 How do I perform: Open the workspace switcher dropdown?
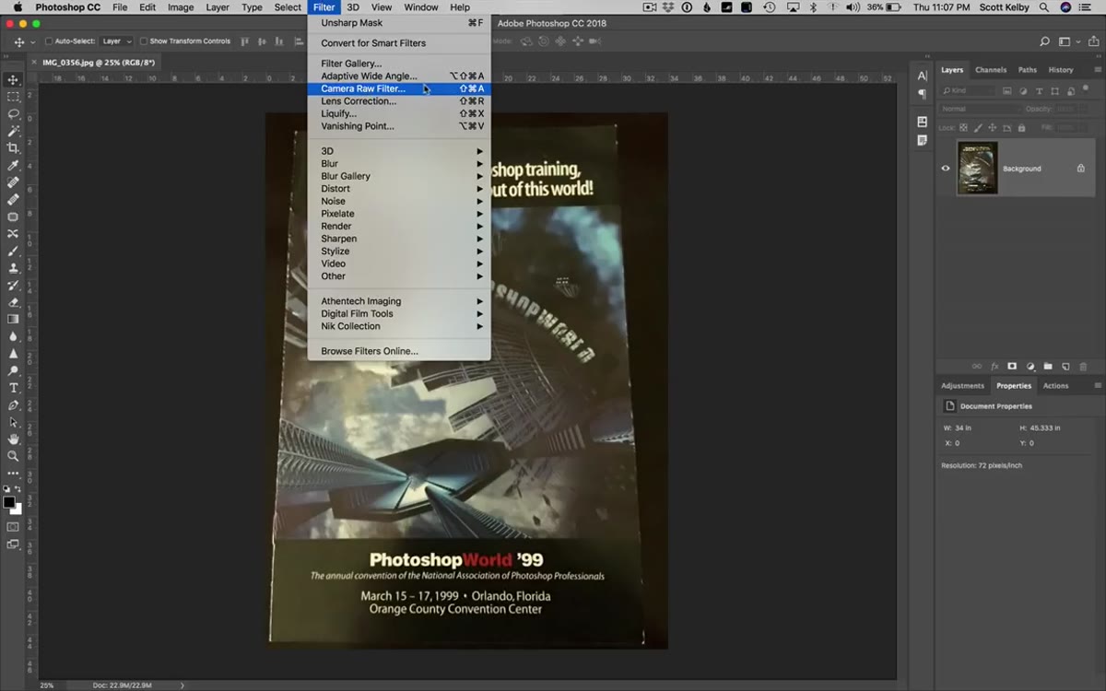point(1067,41)
